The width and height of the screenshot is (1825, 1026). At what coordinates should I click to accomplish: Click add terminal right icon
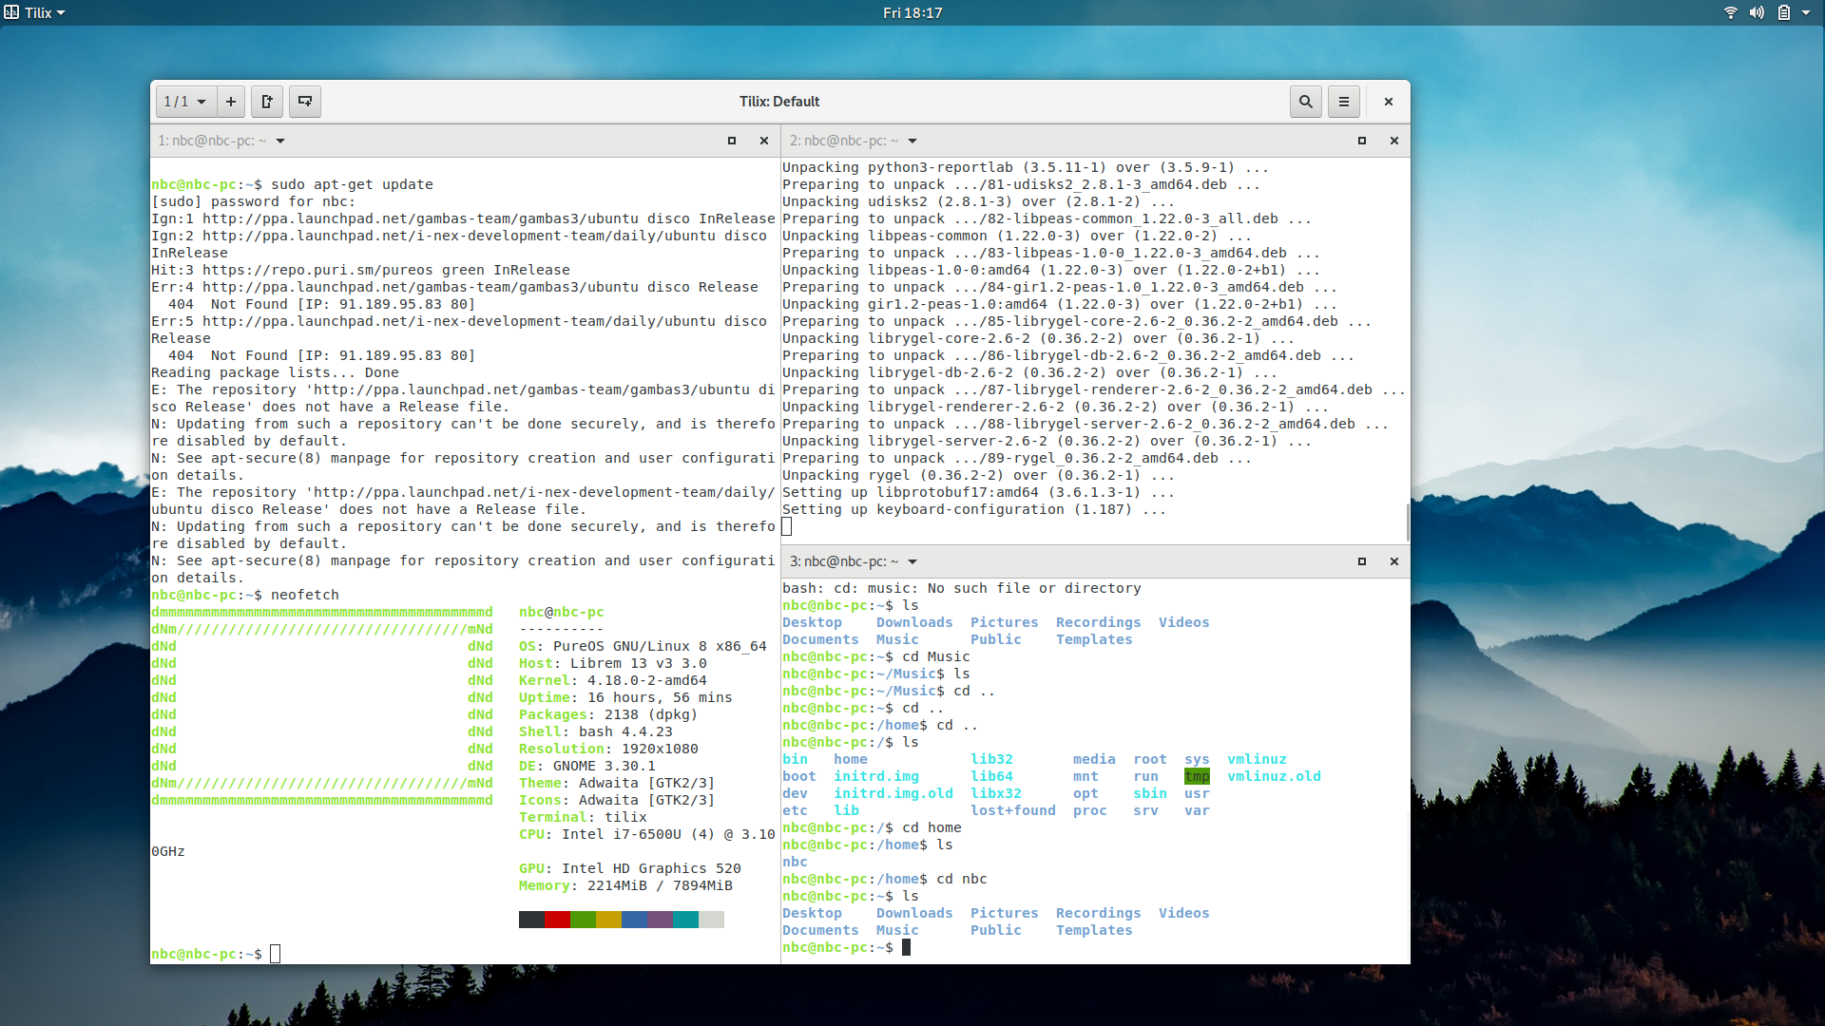pyautogui.click(x=267, y=102)
